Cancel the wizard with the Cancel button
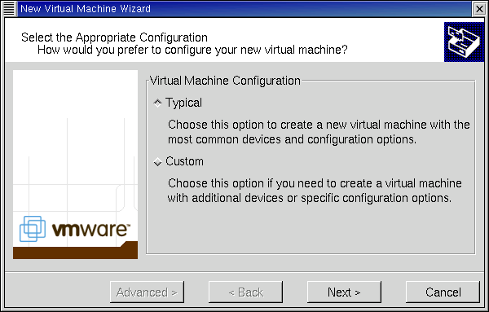Viewport: 489px width, 312px height. point(443,292)
